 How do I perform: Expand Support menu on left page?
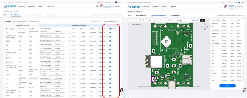point(41,6)
